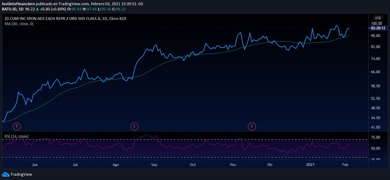Click the Sep label on time axis
This screenshot has height=180, width=390.
click(x=154, y=165)
